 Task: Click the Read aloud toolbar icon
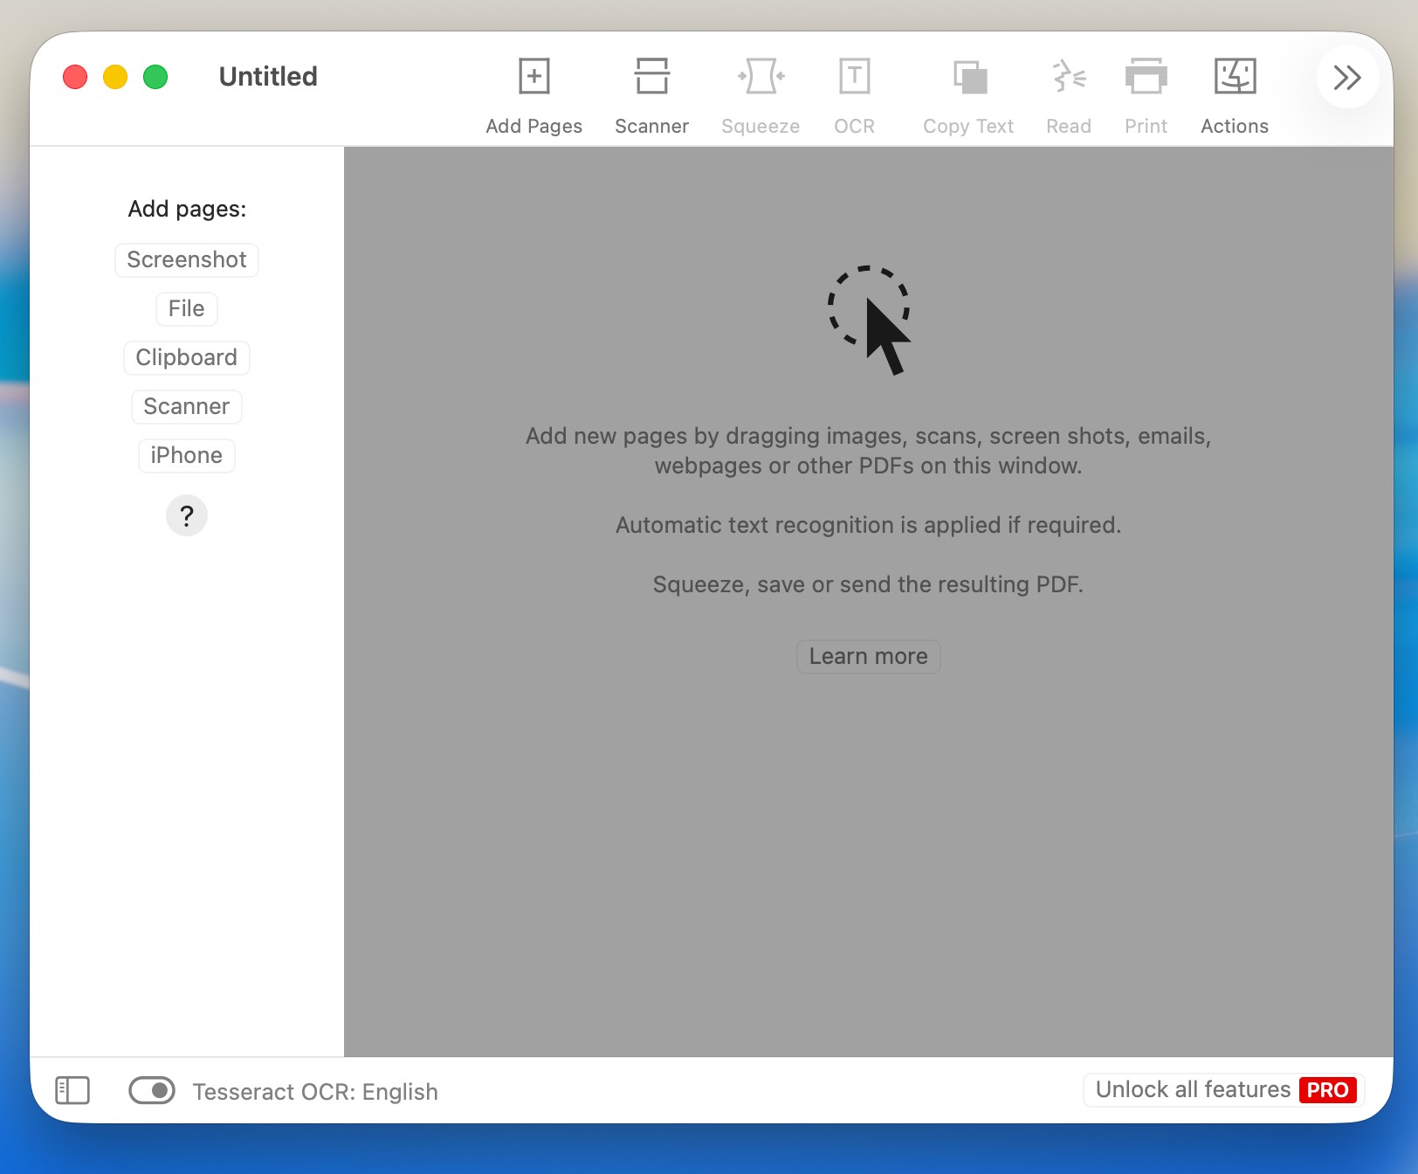(1068, 77)
